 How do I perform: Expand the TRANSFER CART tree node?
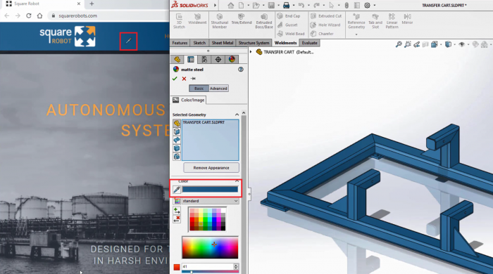pos(251,52)
